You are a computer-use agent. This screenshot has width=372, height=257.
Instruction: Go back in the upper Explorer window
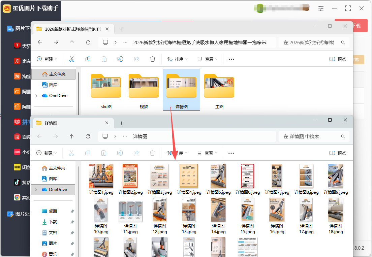[40, 42]
